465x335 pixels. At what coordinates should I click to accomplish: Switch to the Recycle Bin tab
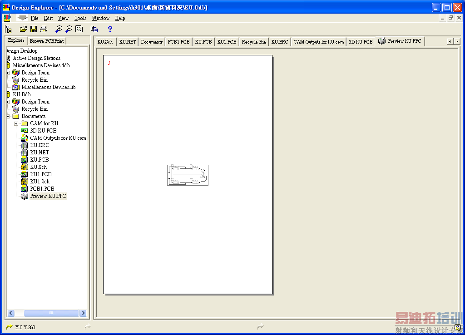(x=254, y=42)
